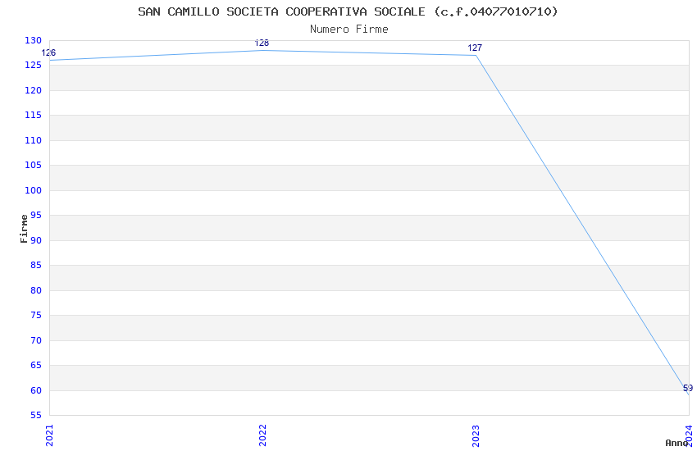Click the y-axis value 130
The height and width of the screenshot is (451, 697).
(x=33, y=40)
